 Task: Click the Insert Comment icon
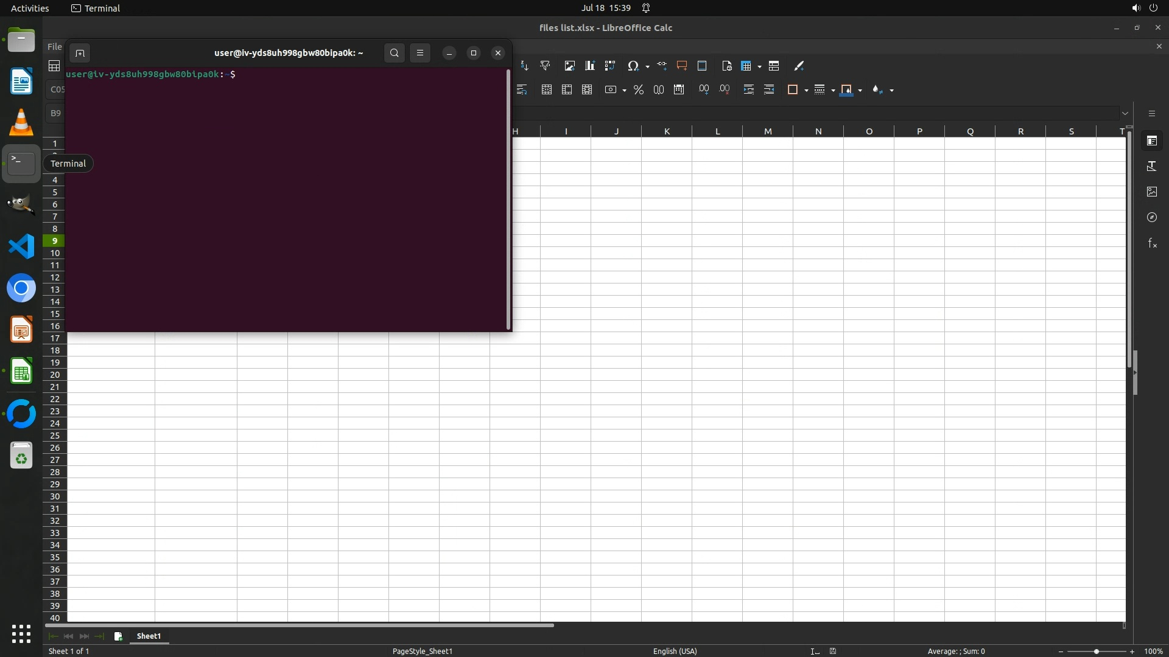(x=682, y=66)
